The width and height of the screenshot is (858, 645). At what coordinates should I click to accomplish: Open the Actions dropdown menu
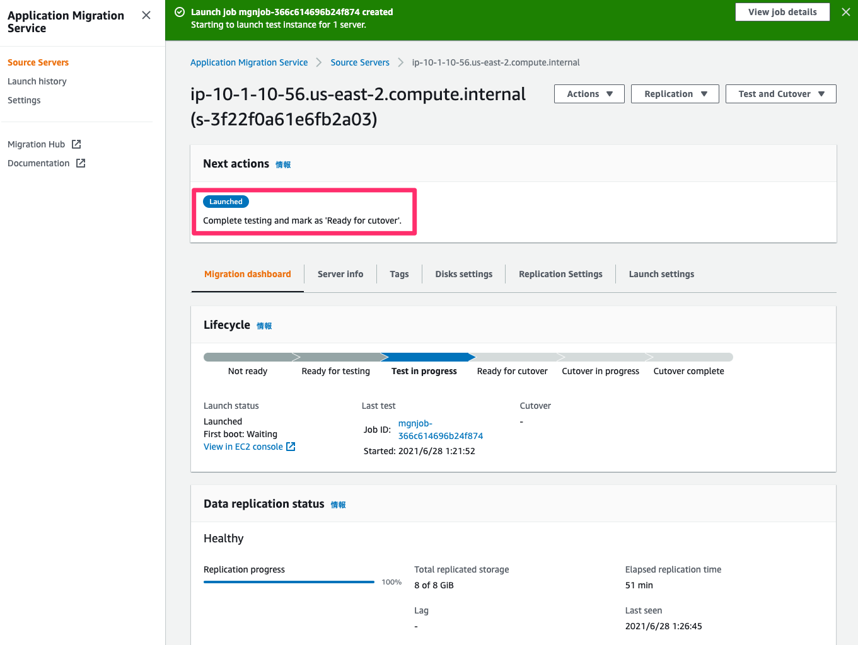tap(589, 94)
